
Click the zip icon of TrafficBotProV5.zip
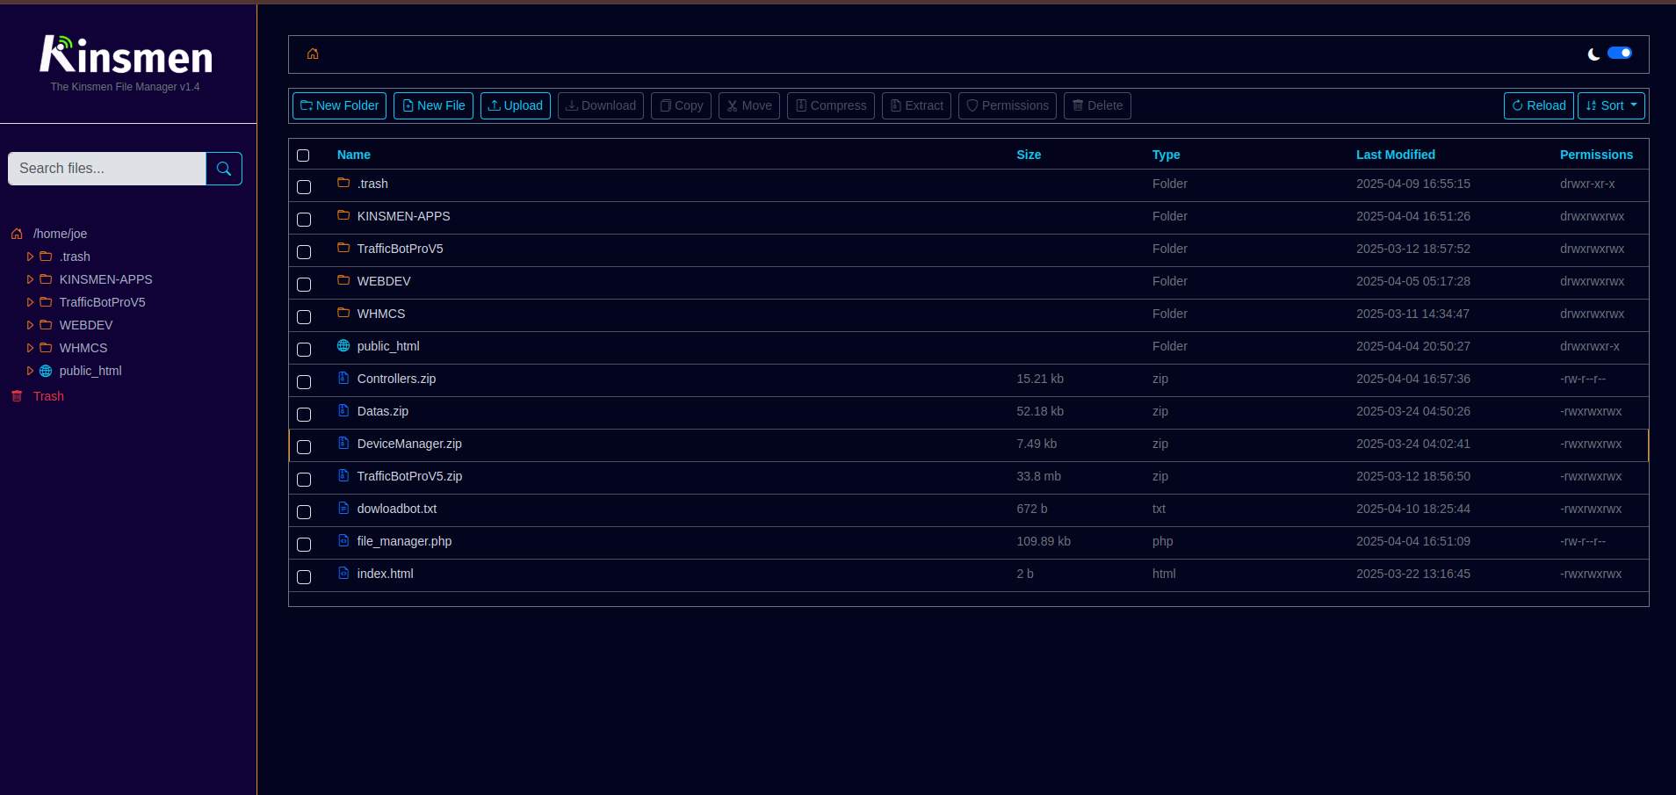343,475
